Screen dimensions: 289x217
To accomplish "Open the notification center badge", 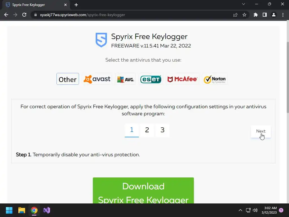I will point(281,210).
